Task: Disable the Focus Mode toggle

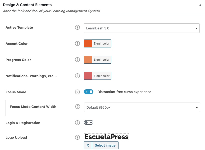Action: tap(89, 92)
